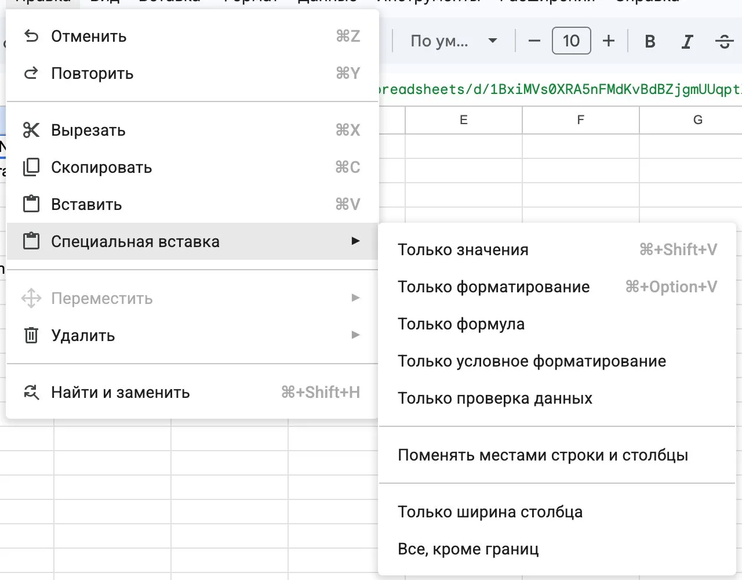
Task: Select column G header
Action: (691, 120)
